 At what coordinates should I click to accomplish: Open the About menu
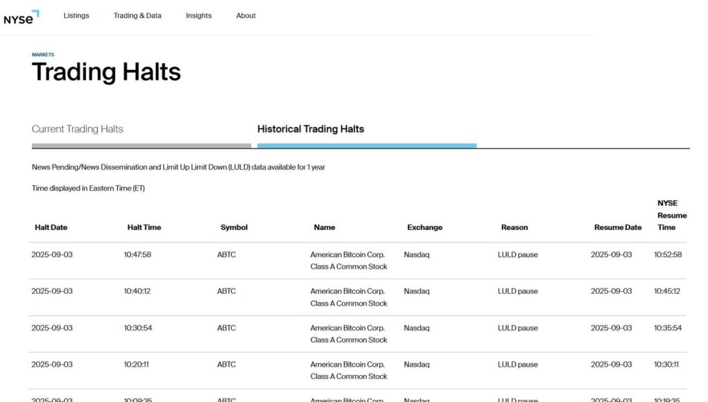tap(245, 15)
